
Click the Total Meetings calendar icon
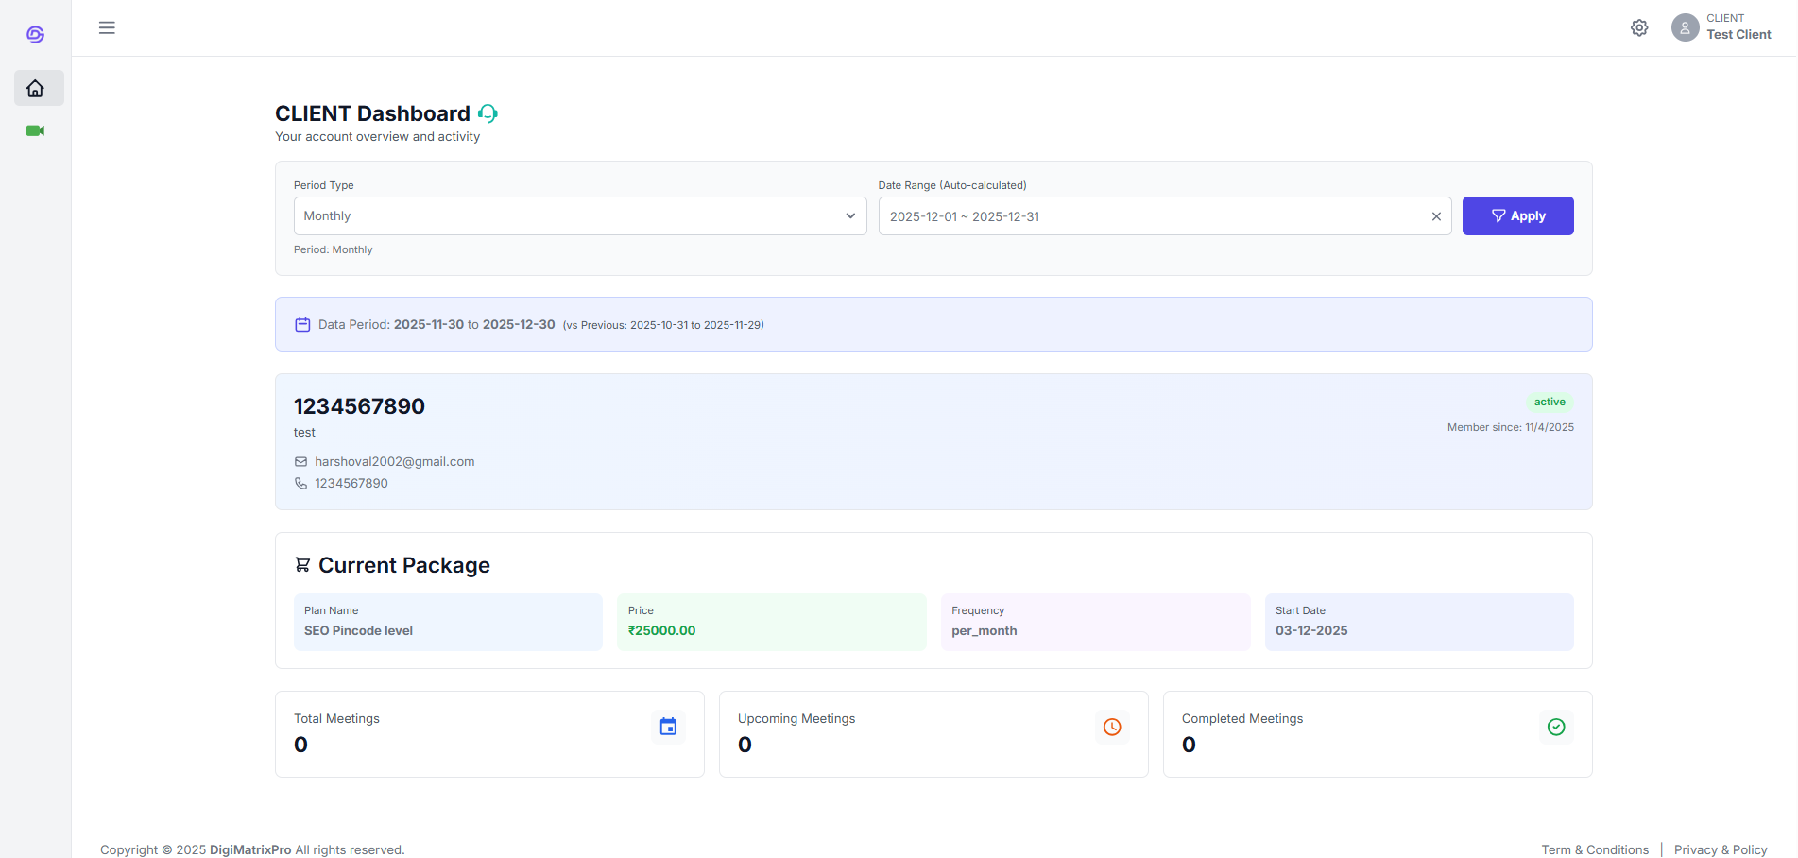point(668,727)
